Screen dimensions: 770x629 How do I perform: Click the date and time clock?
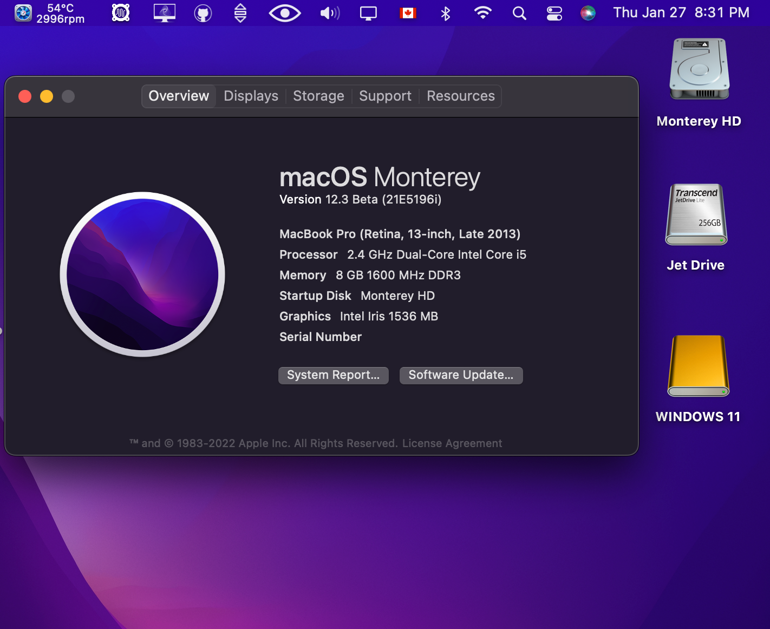click(x=681, y=12)
